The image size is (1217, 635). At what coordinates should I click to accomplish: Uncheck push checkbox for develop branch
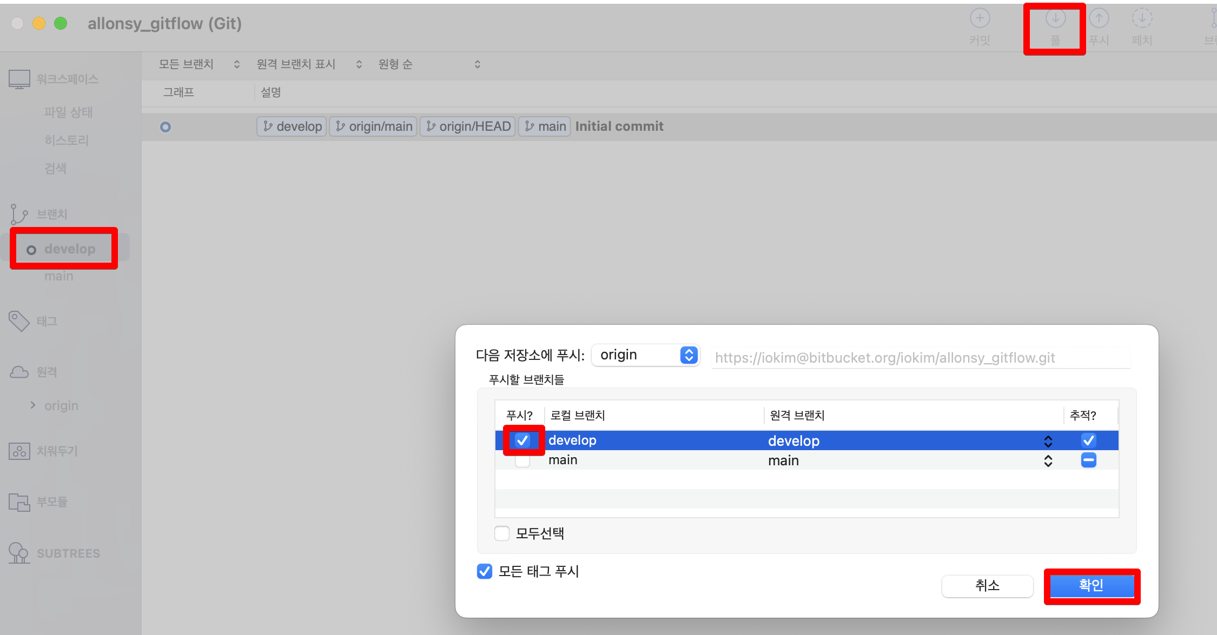click(x=522, y=440)
